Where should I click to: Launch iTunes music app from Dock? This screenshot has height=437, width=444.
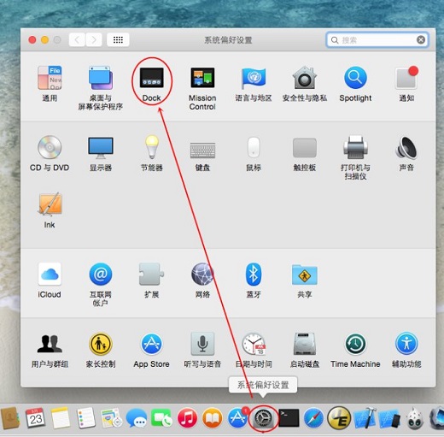[187, 418]
